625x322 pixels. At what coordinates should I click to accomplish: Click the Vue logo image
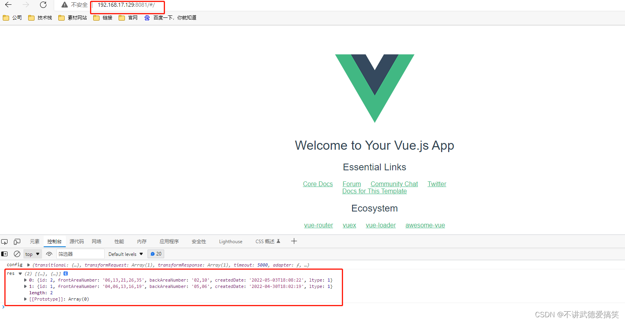click(x=375, y=88)
